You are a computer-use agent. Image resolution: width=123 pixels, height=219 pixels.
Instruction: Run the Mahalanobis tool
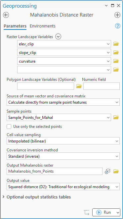103,212
